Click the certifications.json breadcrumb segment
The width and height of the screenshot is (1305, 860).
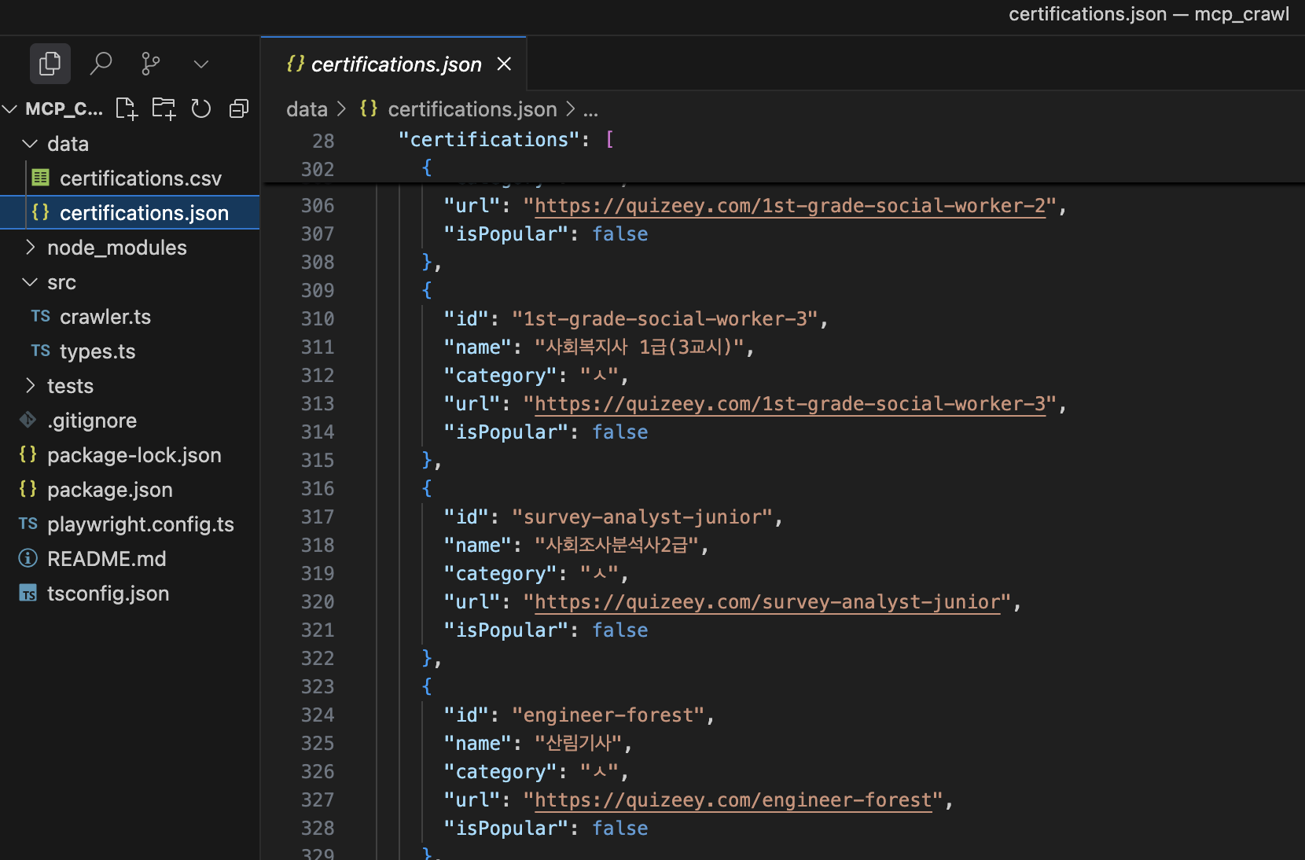pyautogui.click(x=472, y=109)
